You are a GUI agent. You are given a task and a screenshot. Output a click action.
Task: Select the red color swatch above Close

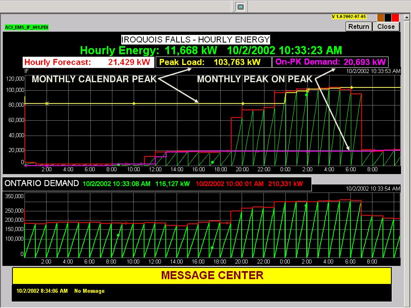click(395, 18)
